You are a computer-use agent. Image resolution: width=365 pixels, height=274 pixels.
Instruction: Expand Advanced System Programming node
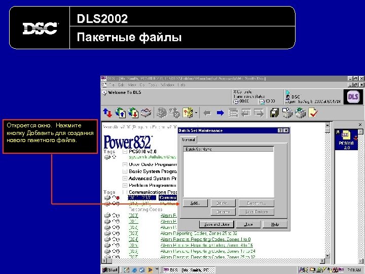point(125,179)
